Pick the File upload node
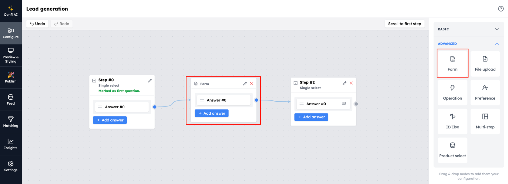The image size is (508, 184). [x=485, y=63]
